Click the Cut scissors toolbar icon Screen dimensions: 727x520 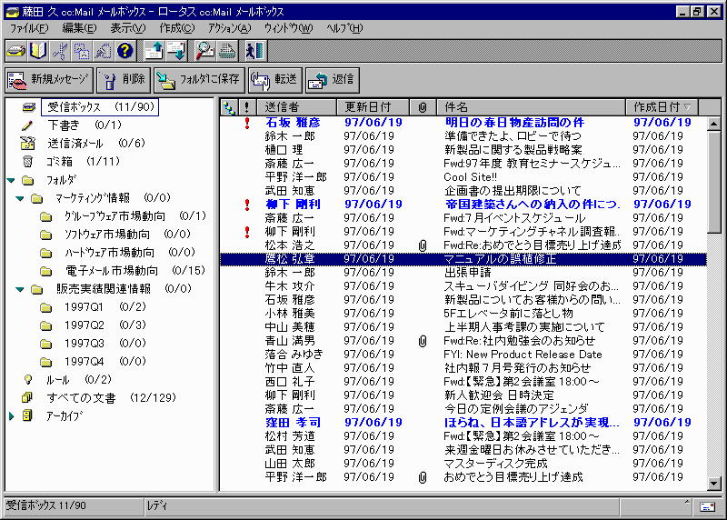point(60,51)
